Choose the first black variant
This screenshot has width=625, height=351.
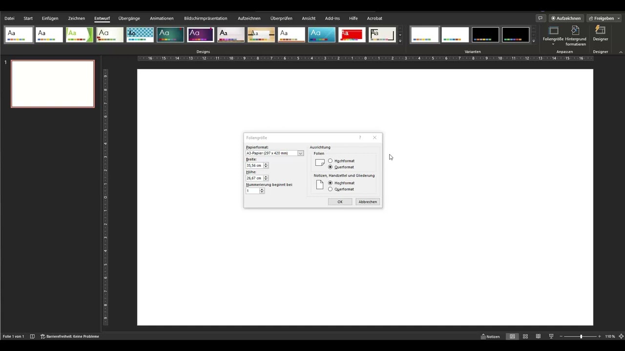click(x=485, y=35)
